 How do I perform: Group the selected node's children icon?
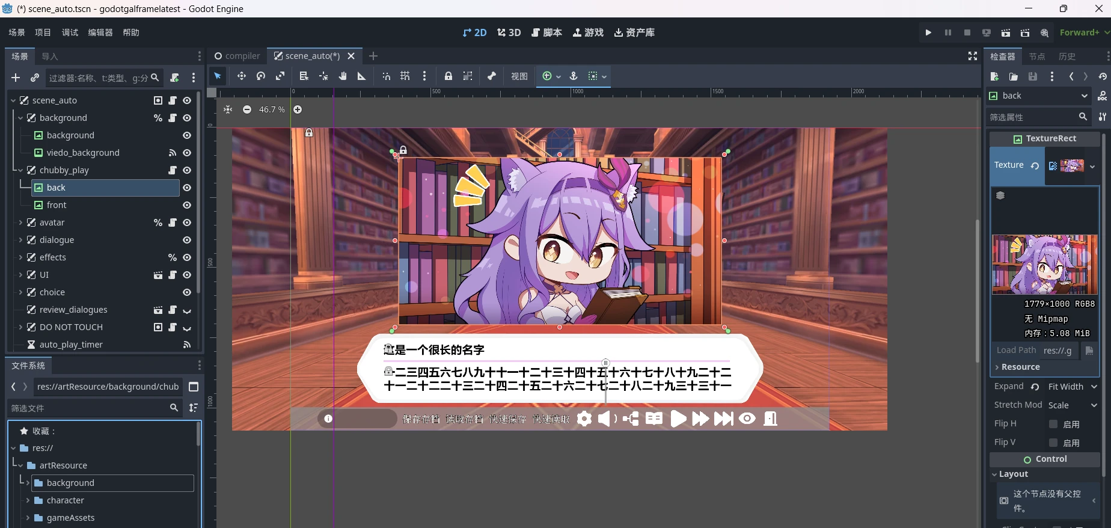click(468, 76)
